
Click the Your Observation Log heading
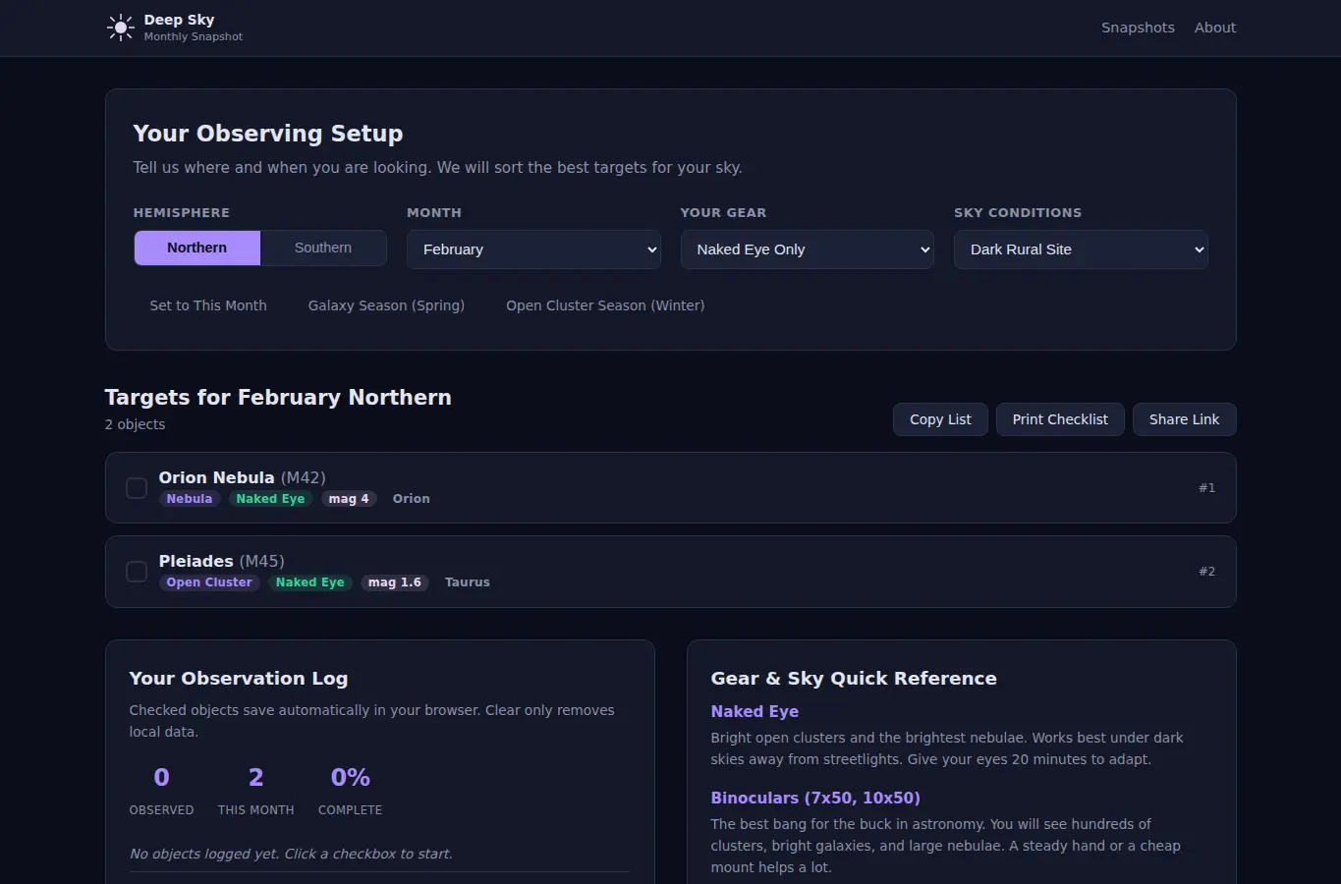[x=239, y=679]
